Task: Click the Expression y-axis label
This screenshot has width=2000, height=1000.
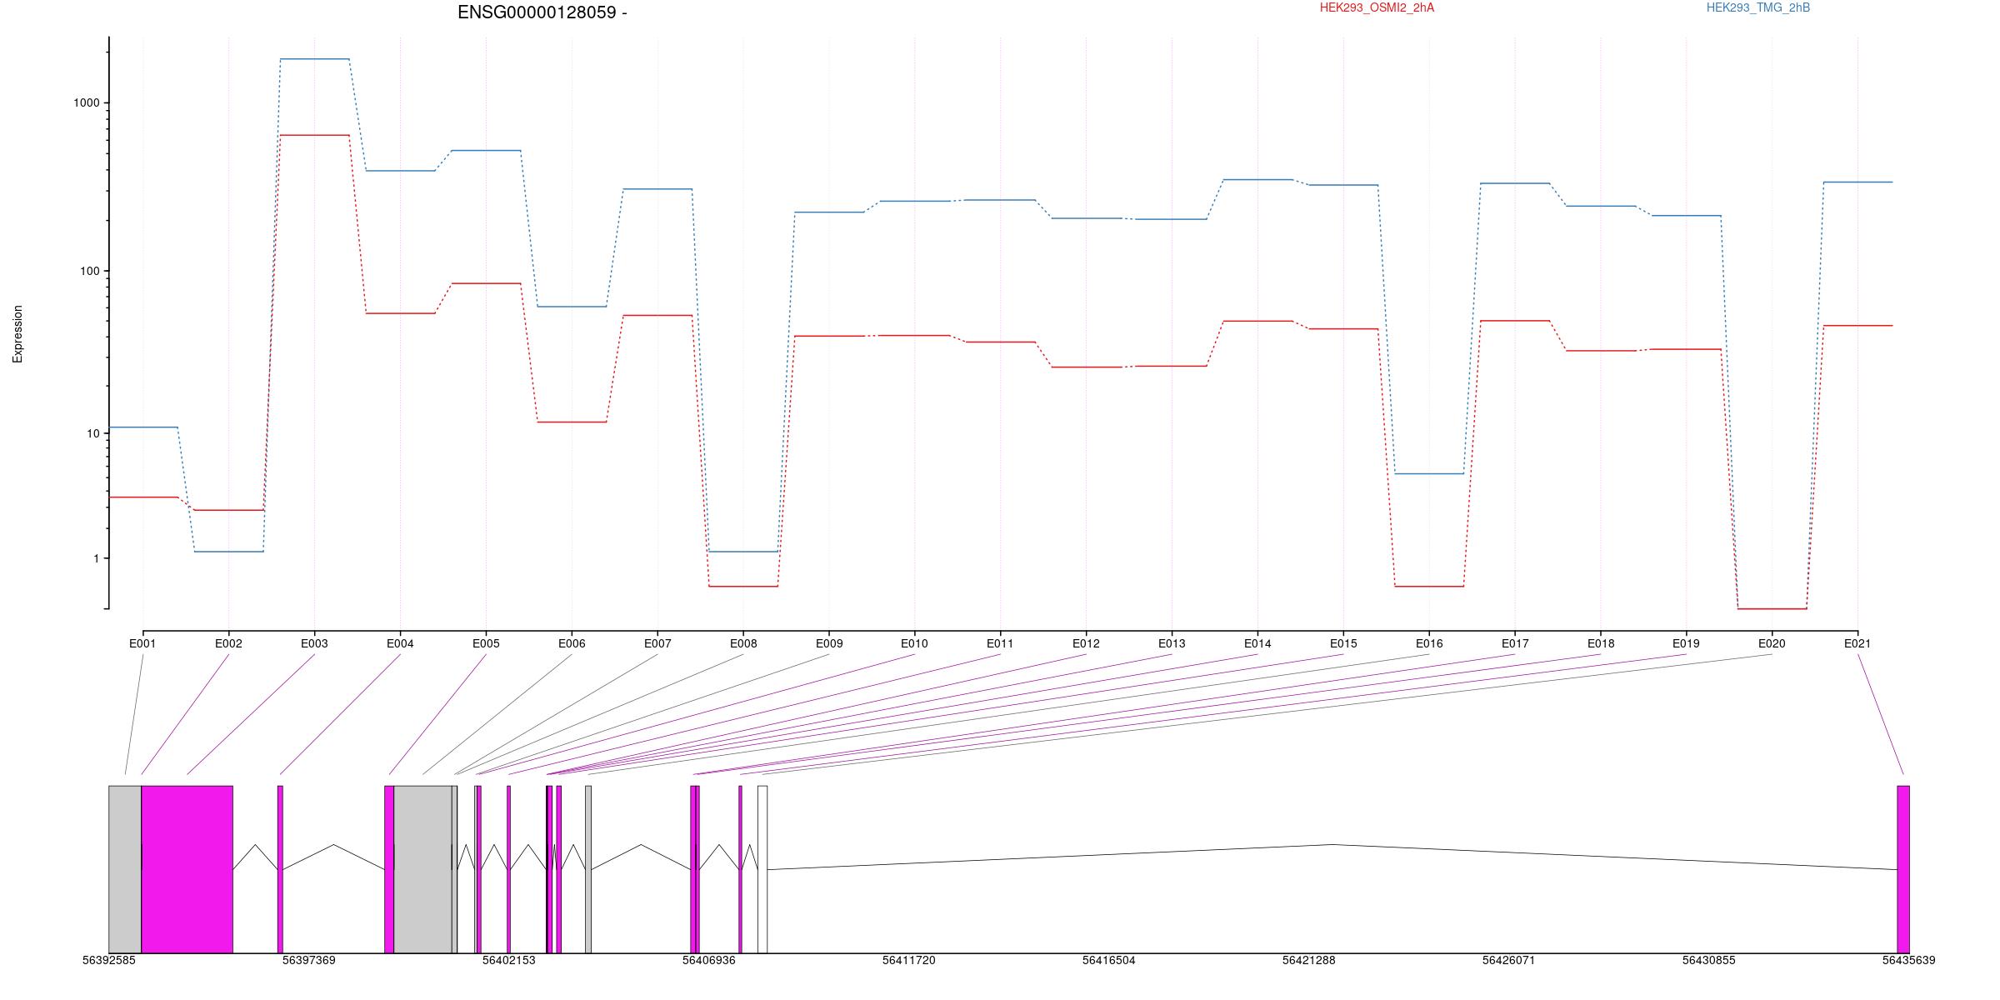Action: click(17, 333)
